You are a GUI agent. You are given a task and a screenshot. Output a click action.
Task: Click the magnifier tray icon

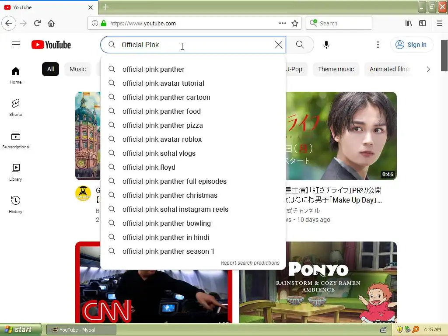(416, 329)
